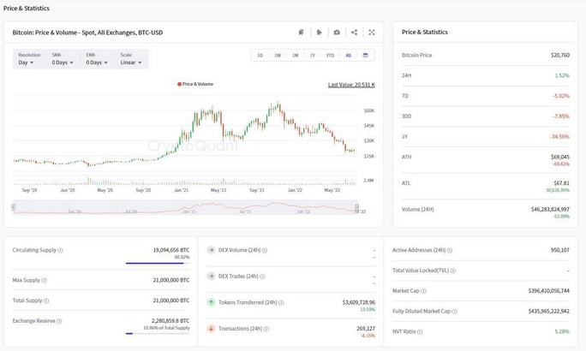
Task: Click the ATL value $67.81
Action: [x=561, y=183]
